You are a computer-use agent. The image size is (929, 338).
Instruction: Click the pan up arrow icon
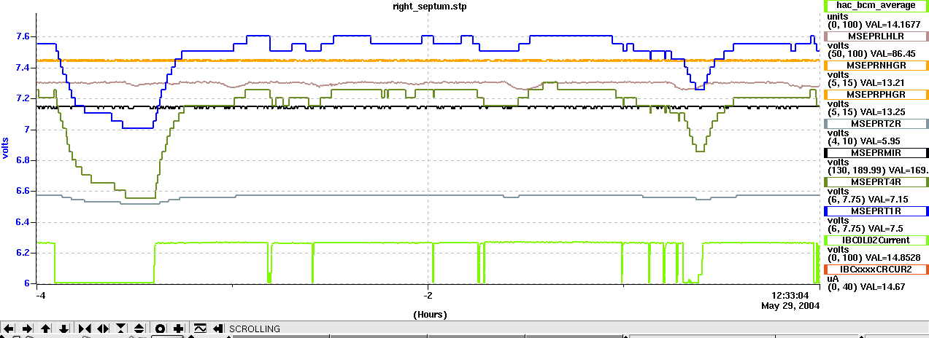(x=45, y=329)
